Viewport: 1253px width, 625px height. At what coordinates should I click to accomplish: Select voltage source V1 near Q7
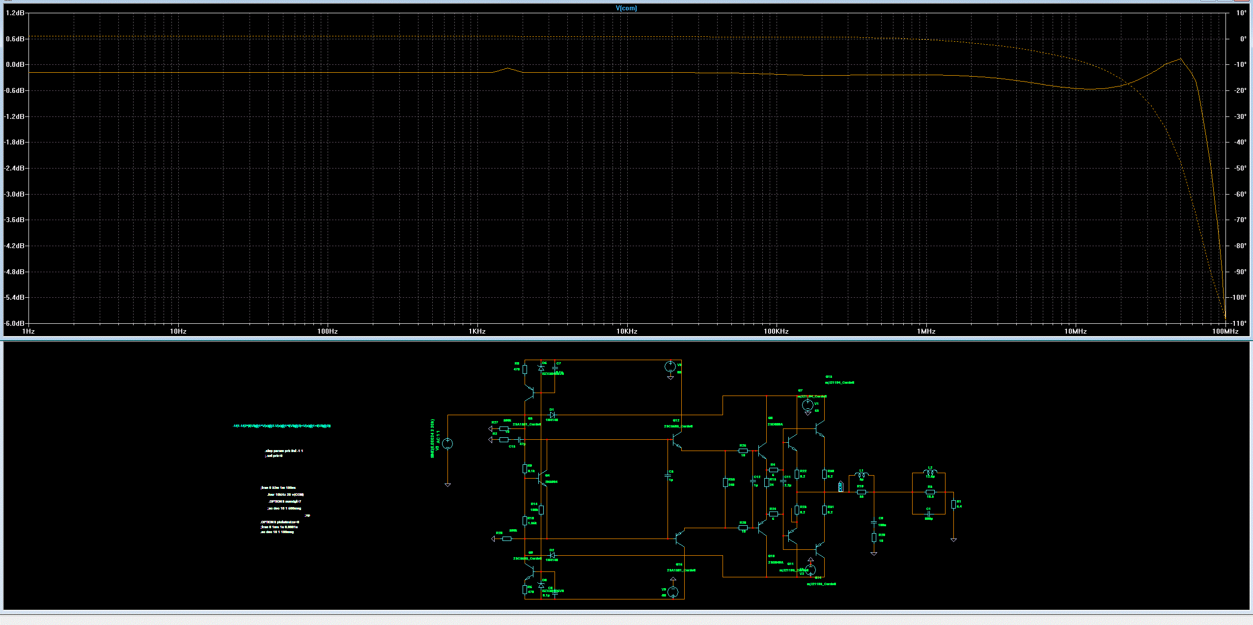[807, 405]
